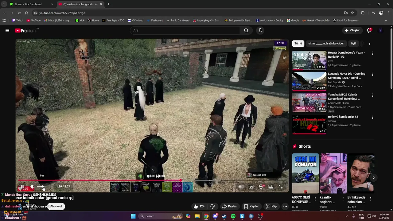Show more bookmarks with the chevron
The height and width of the screenshot is (221, 393).
coord(386,21)
